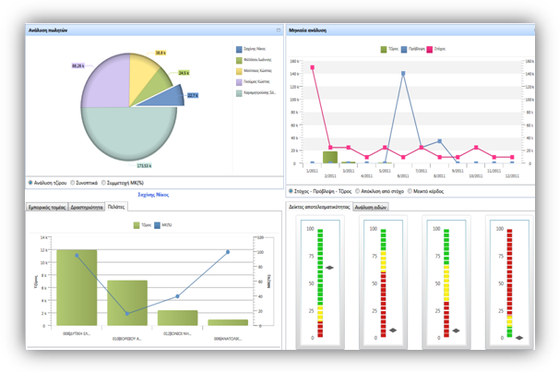Open the Εμπορικός τομέας tab

tap(47, 207)
